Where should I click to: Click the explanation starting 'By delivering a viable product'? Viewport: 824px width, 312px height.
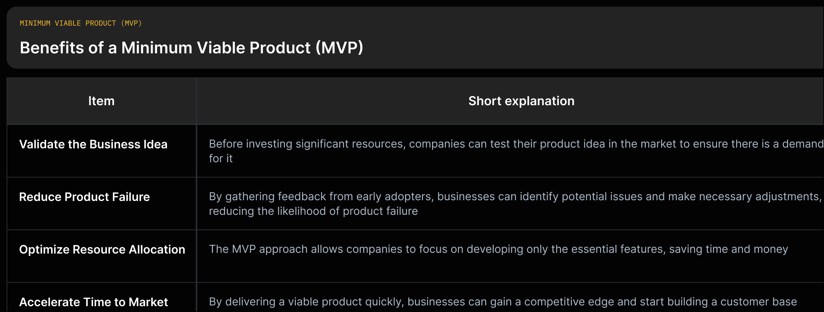coord(503,302)
